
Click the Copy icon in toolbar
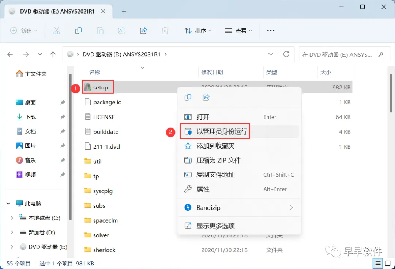[x=78, y=31]
